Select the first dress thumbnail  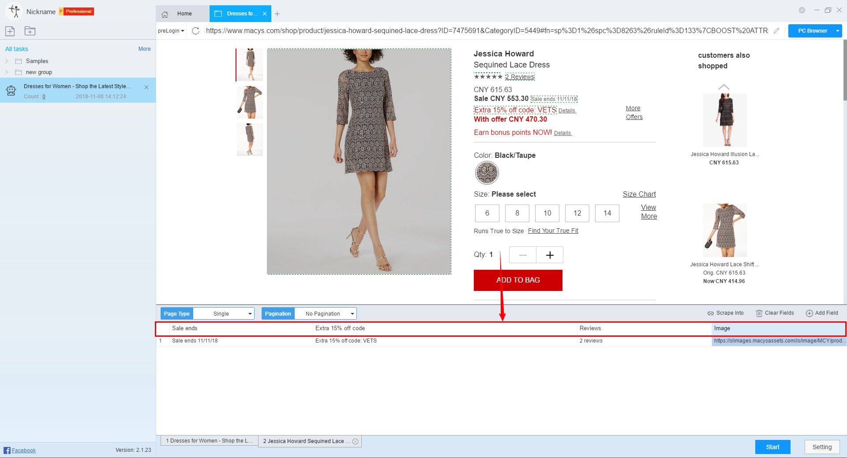tap(250, 65)
